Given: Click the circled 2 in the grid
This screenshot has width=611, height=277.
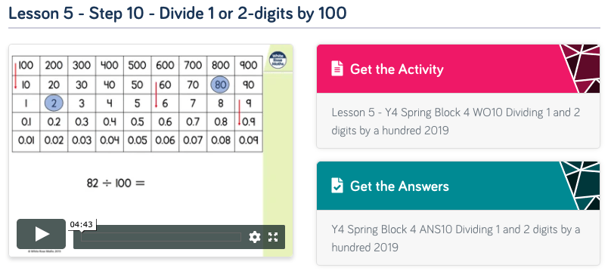Looking at the screenshot, I should point(54,103).
